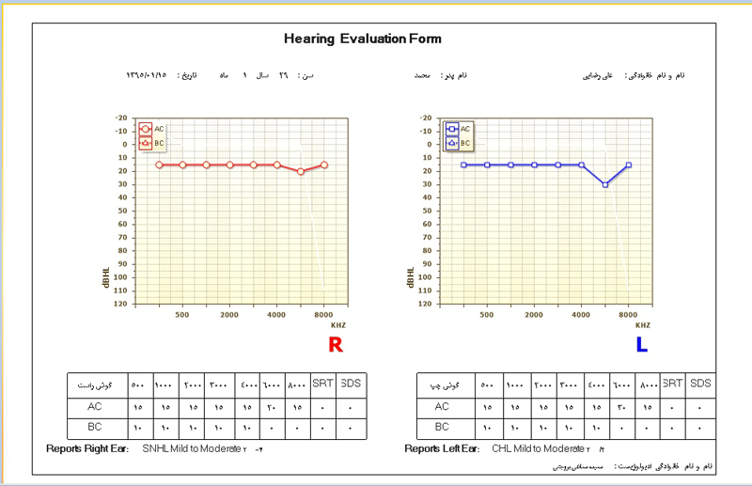Viewport: 752px width, 486px height.
Task: Click the right ear data point above 500
Action: pyautogui.click(x=182, y=165)
